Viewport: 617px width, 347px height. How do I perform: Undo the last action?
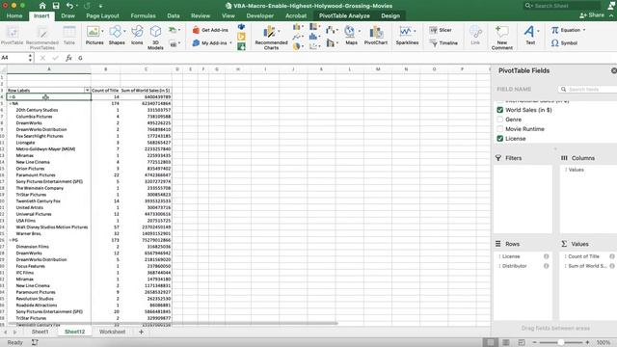(x=69, y=6)
